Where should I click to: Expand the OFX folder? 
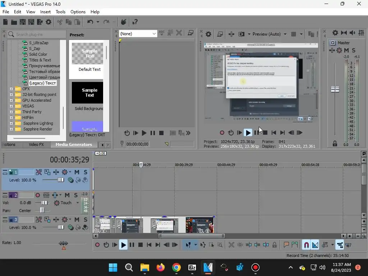(x=11, y=89)
